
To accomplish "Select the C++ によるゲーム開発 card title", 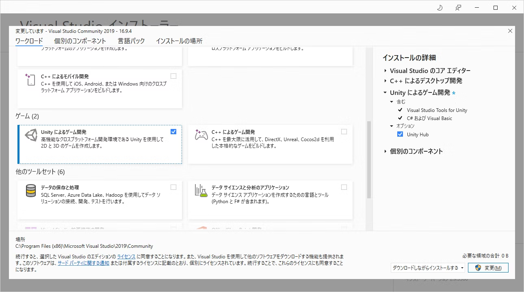I will [233, 132].
